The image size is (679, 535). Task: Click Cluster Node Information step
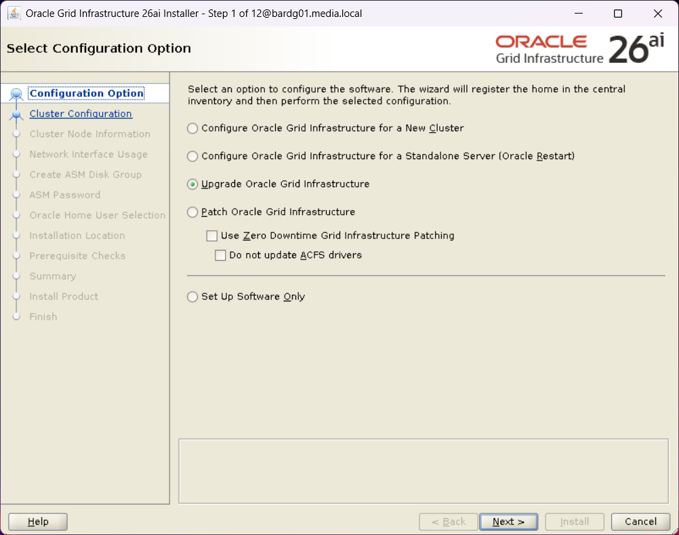click(x=89, y=134)
